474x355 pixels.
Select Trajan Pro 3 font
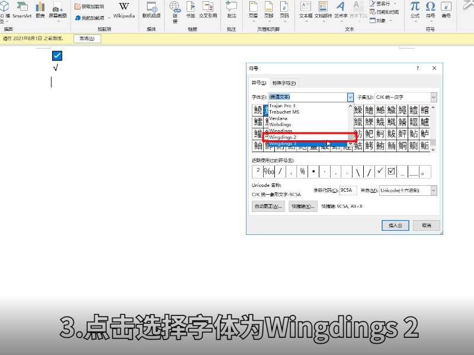tap(308, 106)
